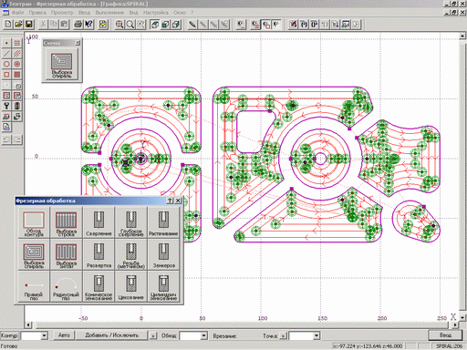This screenshot has height=350, width=467.
Task: Choose Выборка спираль in Фрезерная обработка
Action: point(34,254)
